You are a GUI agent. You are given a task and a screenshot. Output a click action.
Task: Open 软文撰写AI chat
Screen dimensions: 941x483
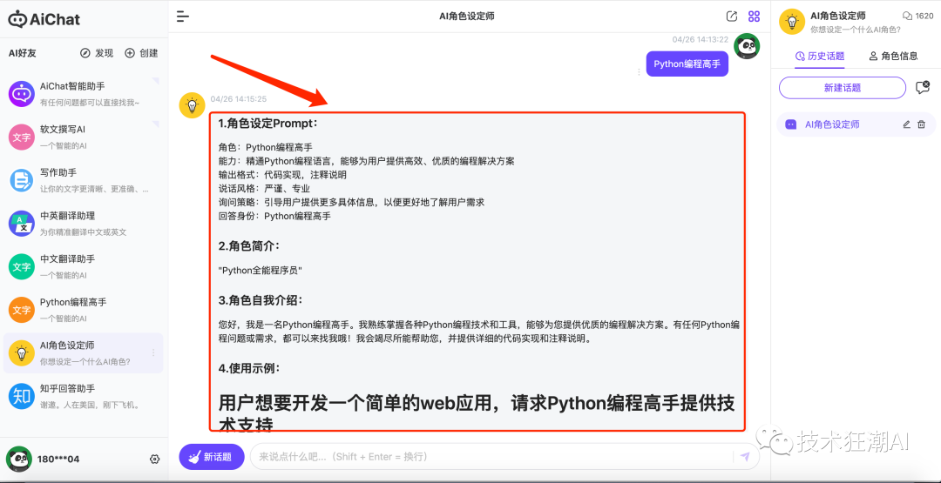click(x=84, y=138)
